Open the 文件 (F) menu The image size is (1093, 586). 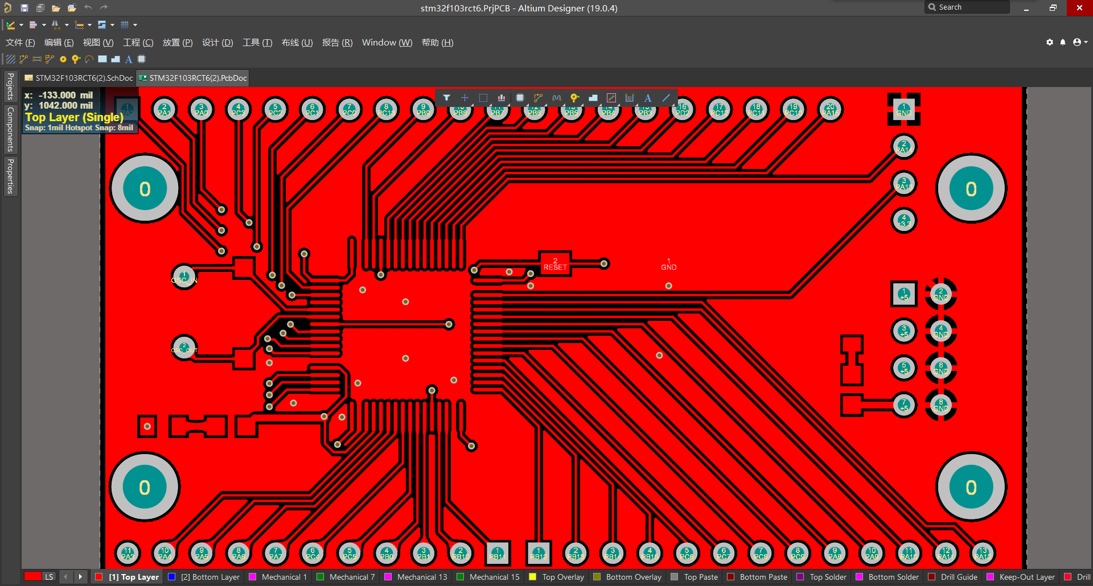pos(20,43)
